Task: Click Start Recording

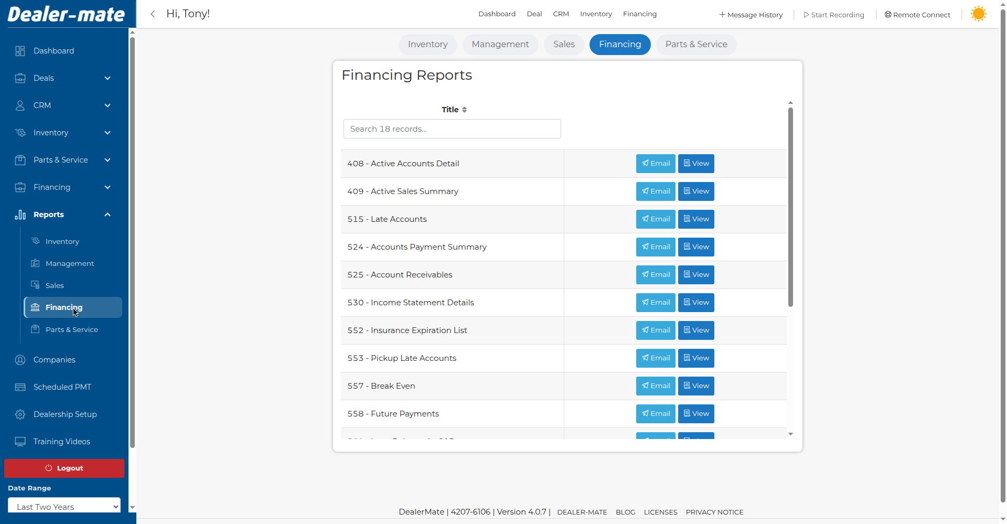Action: (834, 15)
